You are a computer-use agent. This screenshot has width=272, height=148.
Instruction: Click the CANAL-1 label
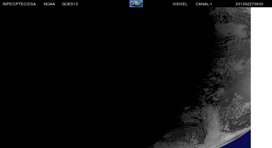(204, 4)
